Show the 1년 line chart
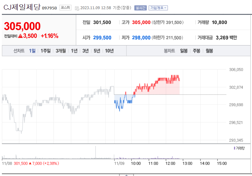The height and width of the screenshot is (176, 252). 74,51
